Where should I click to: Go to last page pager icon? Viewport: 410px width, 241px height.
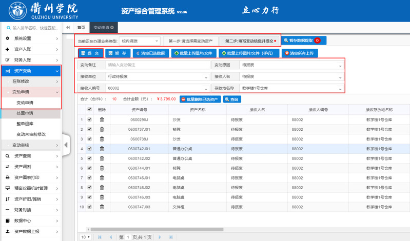pyautogui.click(x=171, y=237)
